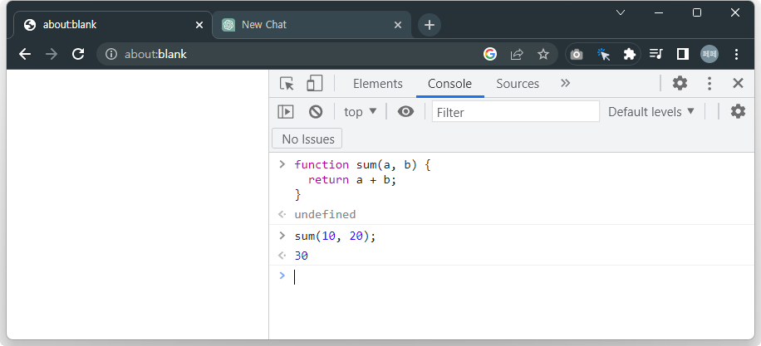Open the Extensions puzzle menu
This screenshot has height=346, width=761.
point(630,54)
